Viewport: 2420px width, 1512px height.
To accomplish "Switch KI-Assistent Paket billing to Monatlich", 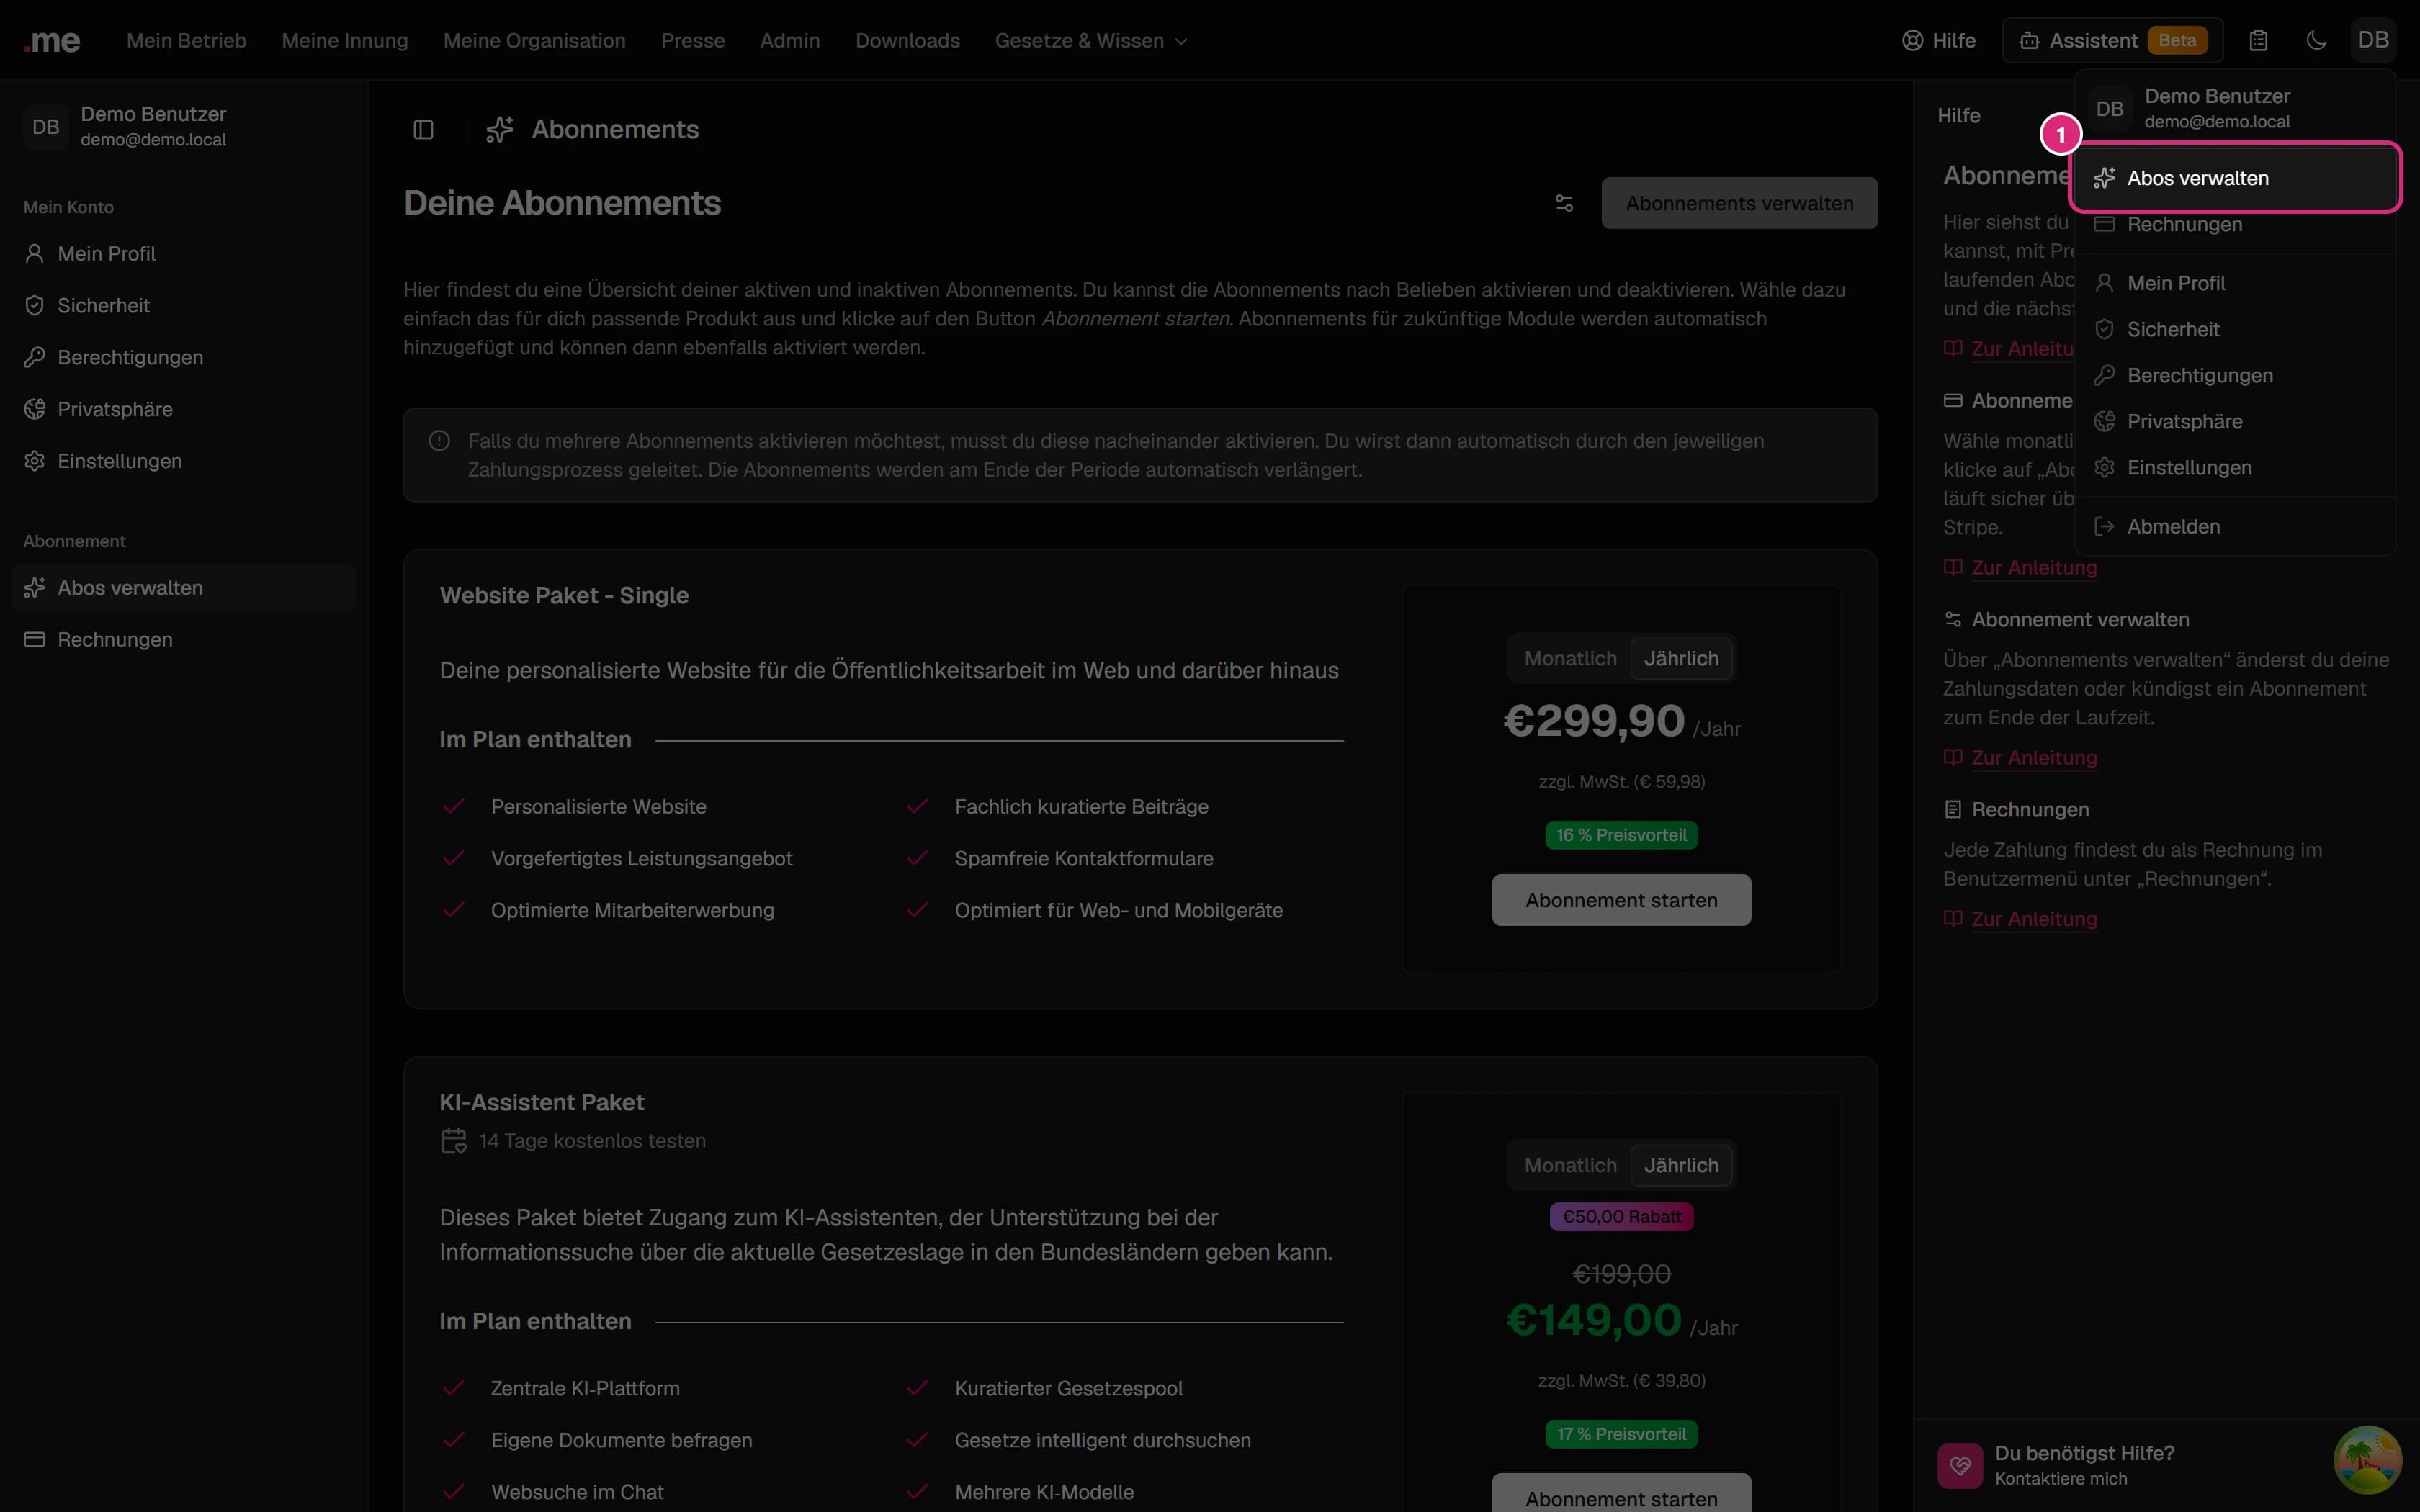I will click(x=1570, y=1166).
